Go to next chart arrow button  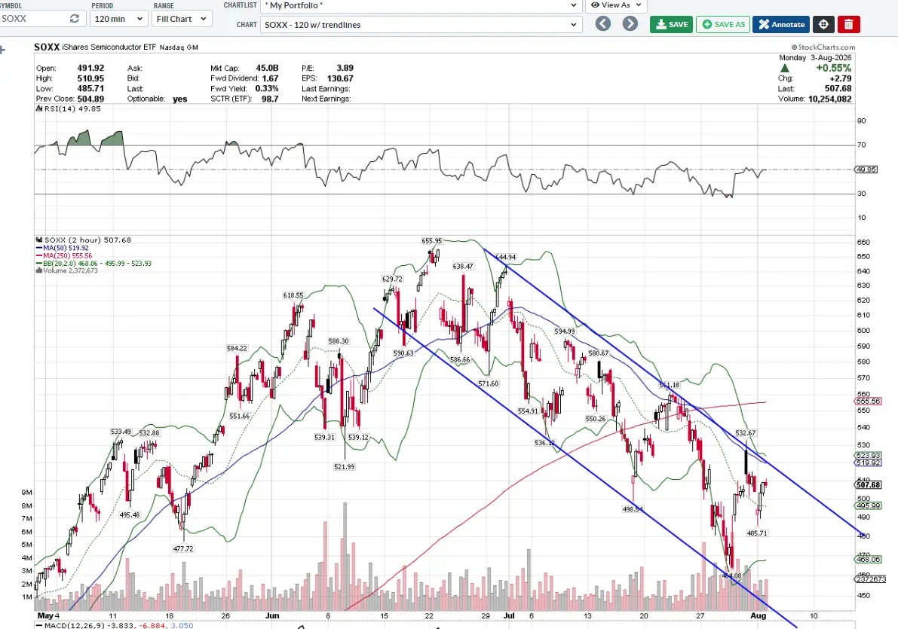pos(630,23)
